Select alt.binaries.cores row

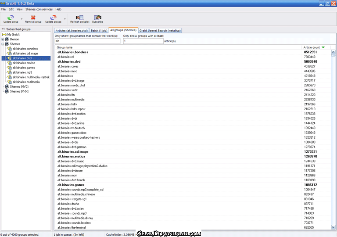[193, 66]
